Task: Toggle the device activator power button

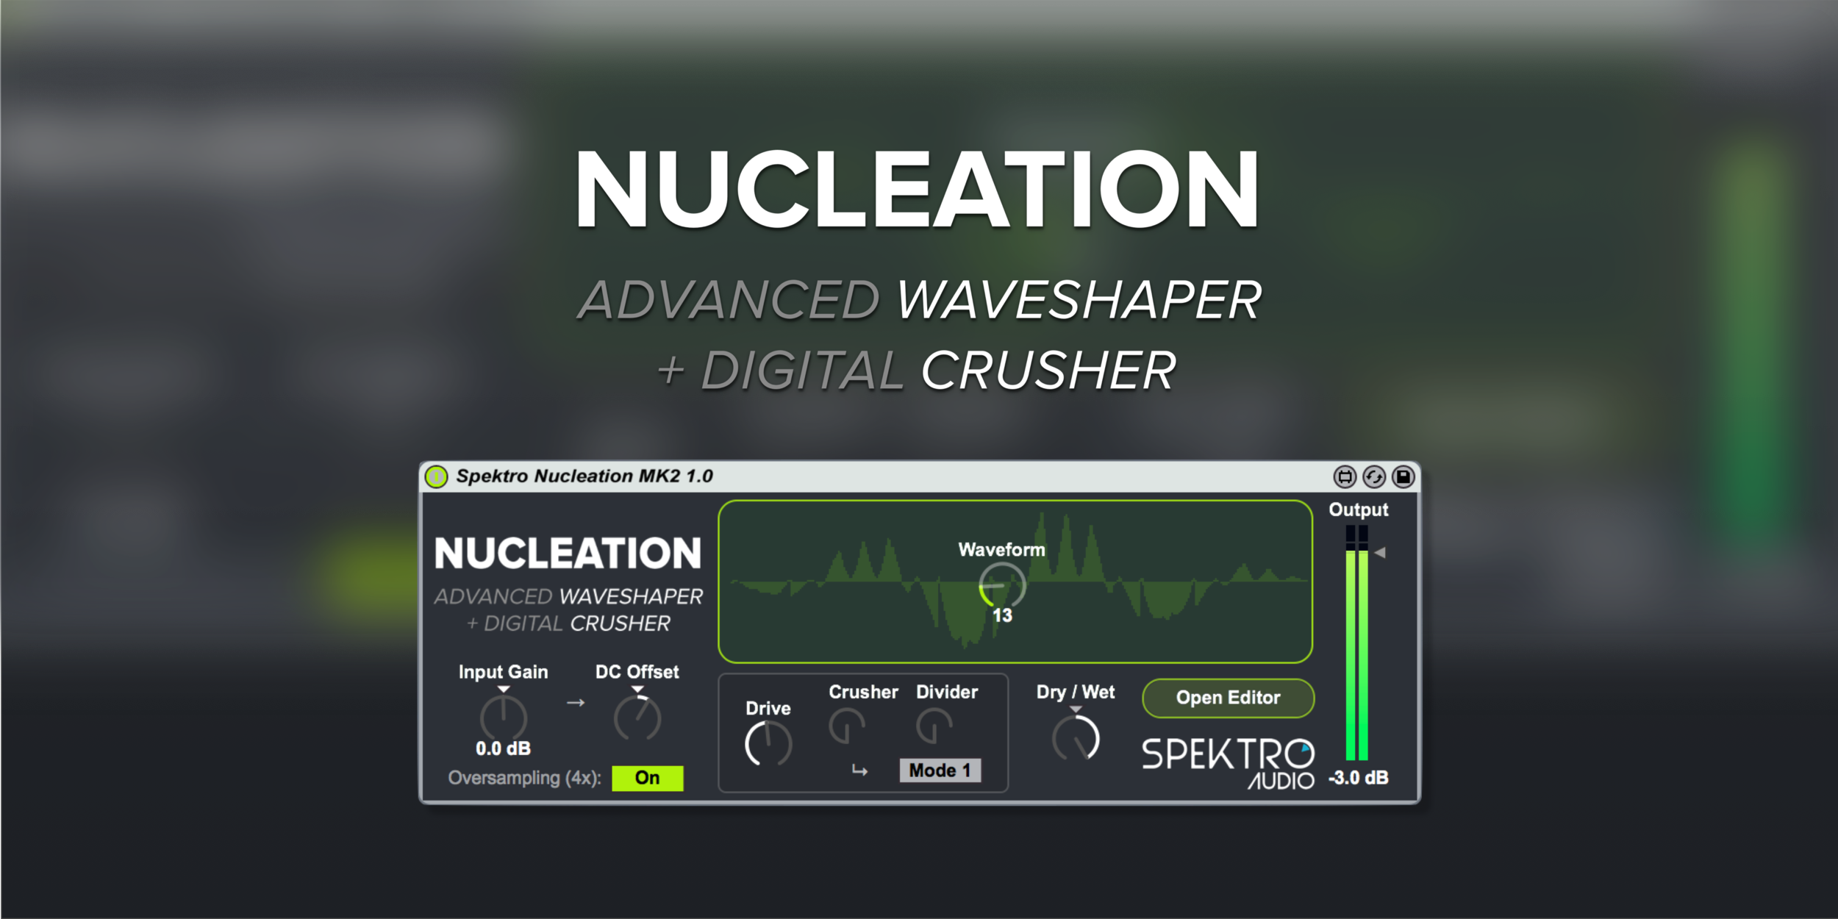Action: click(x=436, y=477)
